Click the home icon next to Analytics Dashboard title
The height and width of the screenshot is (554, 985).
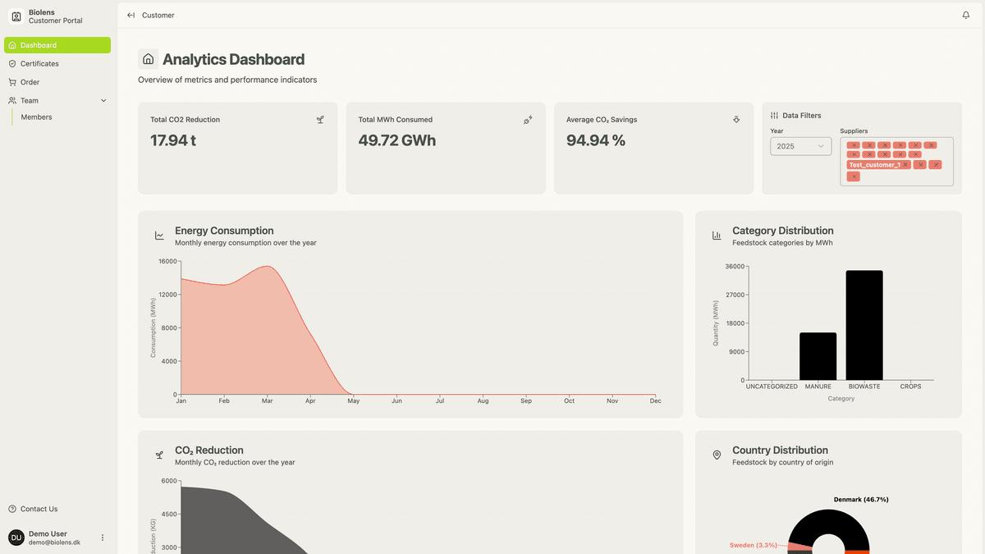(x=148, y=58)
